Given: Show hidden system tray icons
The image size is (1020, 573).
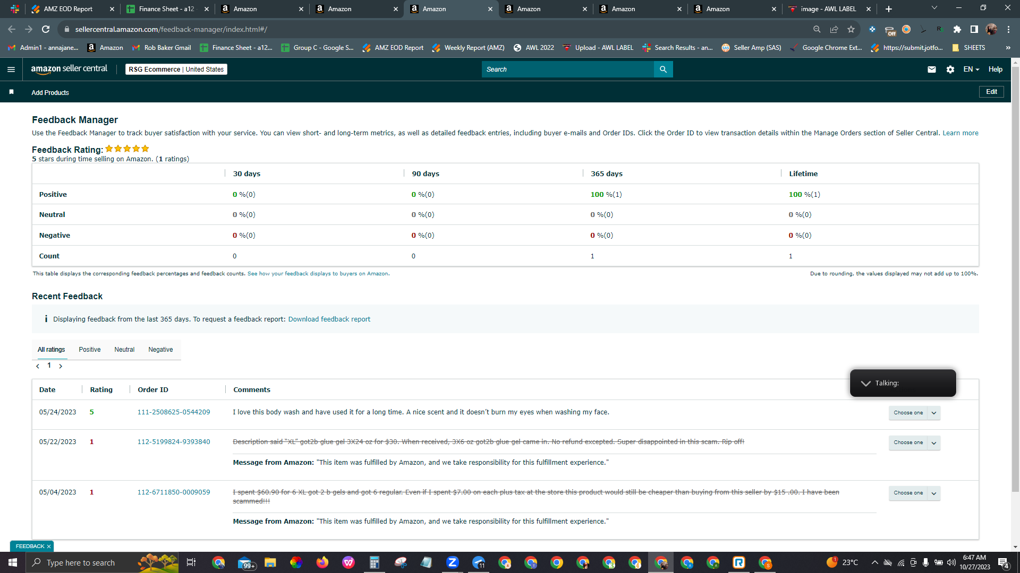Looking at the screenshot, I should (x=874, y=562).
